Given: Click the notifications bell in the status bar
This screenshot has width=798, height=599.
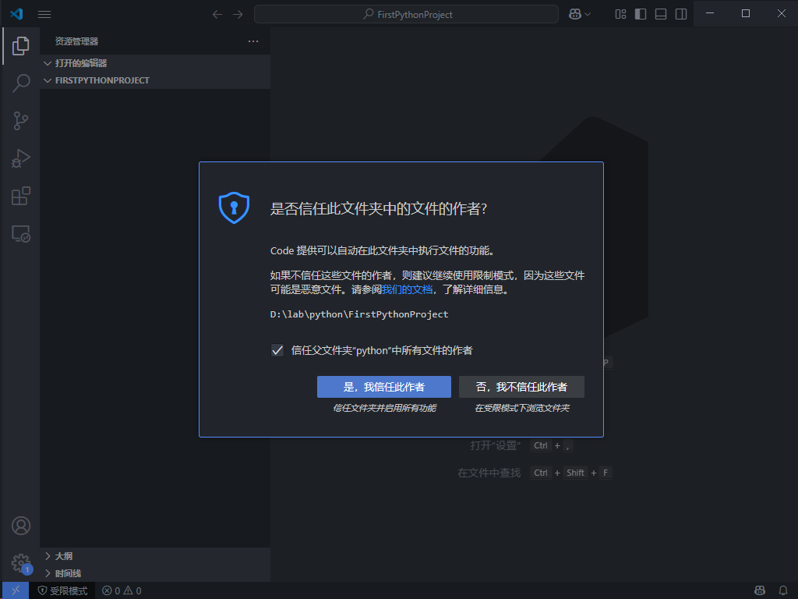Looking at the screenshot, I should pos(784,590).
